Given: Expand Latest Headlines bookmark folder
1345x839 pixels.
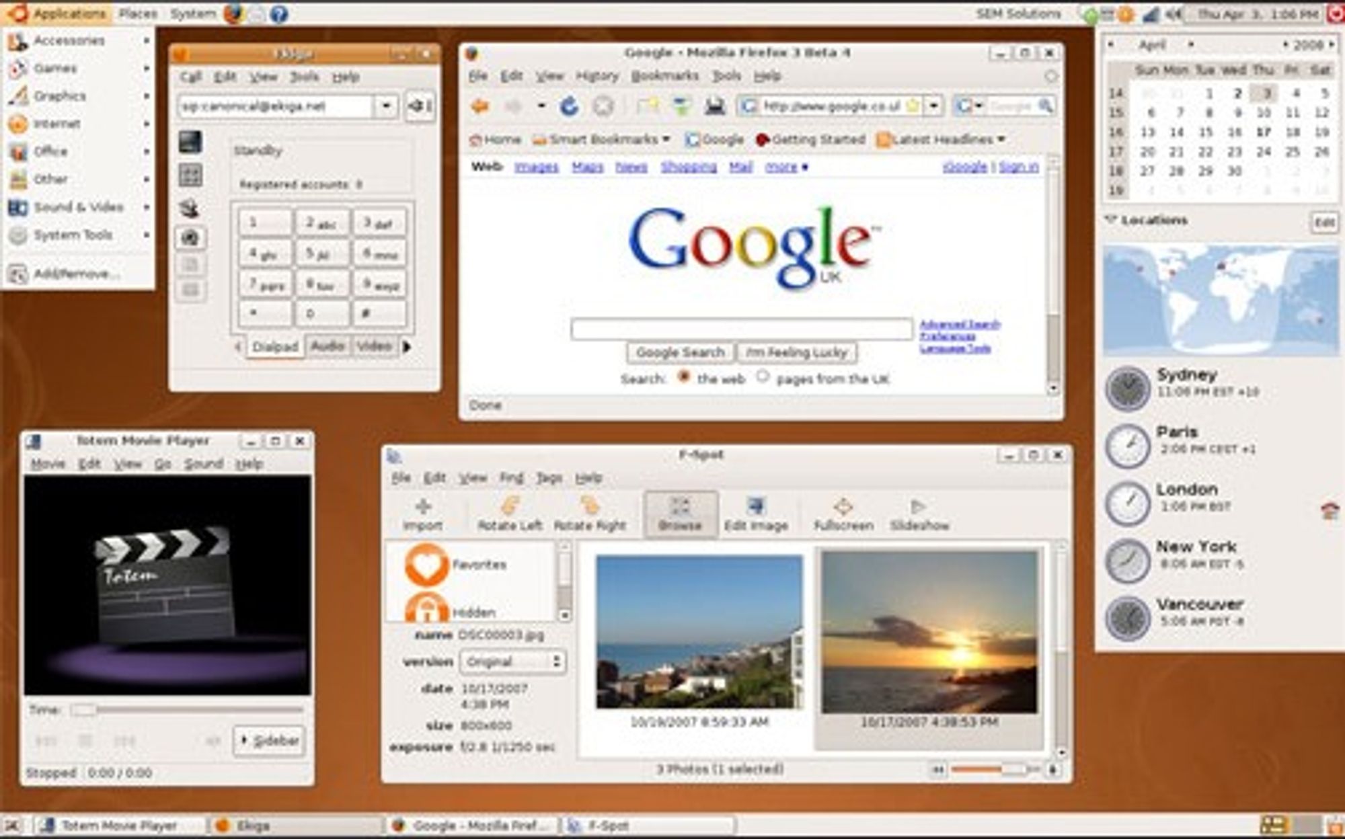Looking at the screenshot, I should click(941, 140).
